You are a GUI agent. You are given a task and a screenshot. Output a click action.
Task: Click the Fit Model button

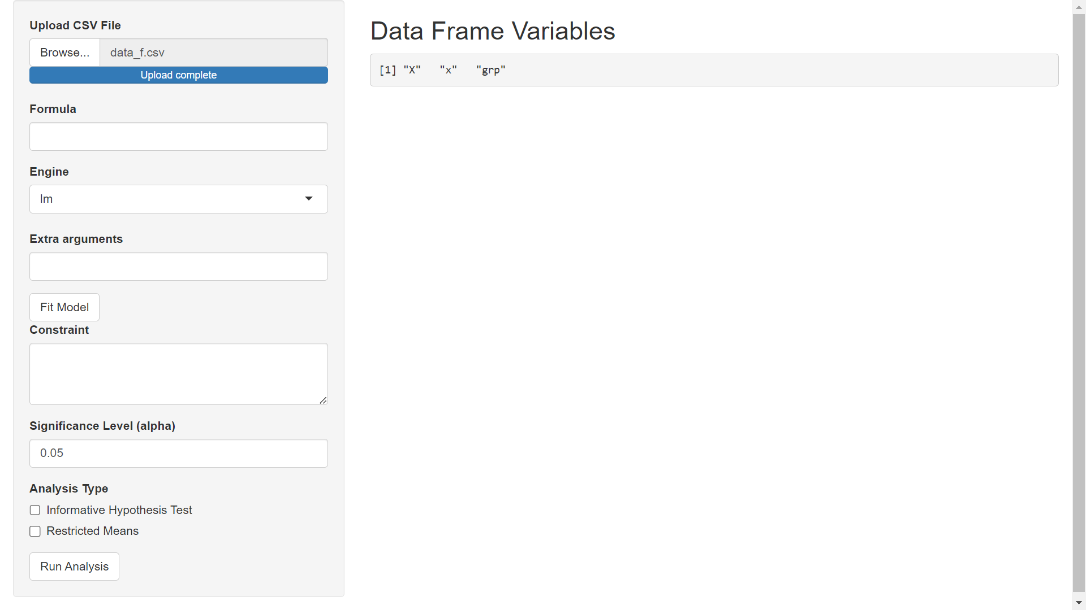point(64,307)
